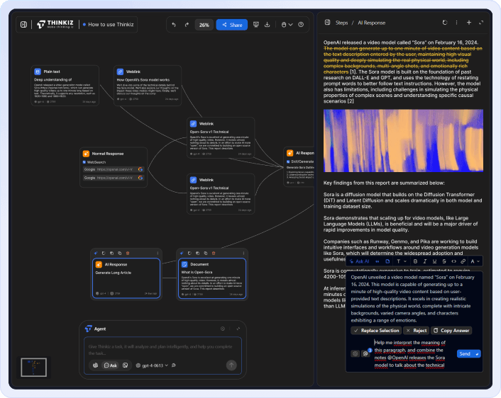Click the undo arrow in top toolbar
Image resolution: width=501 pixels, height=398 pixels.
(174, 25)
